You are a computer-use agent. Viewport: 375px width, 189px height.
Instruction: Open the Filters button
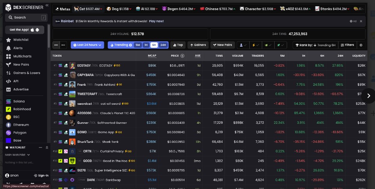coord(347,45)
